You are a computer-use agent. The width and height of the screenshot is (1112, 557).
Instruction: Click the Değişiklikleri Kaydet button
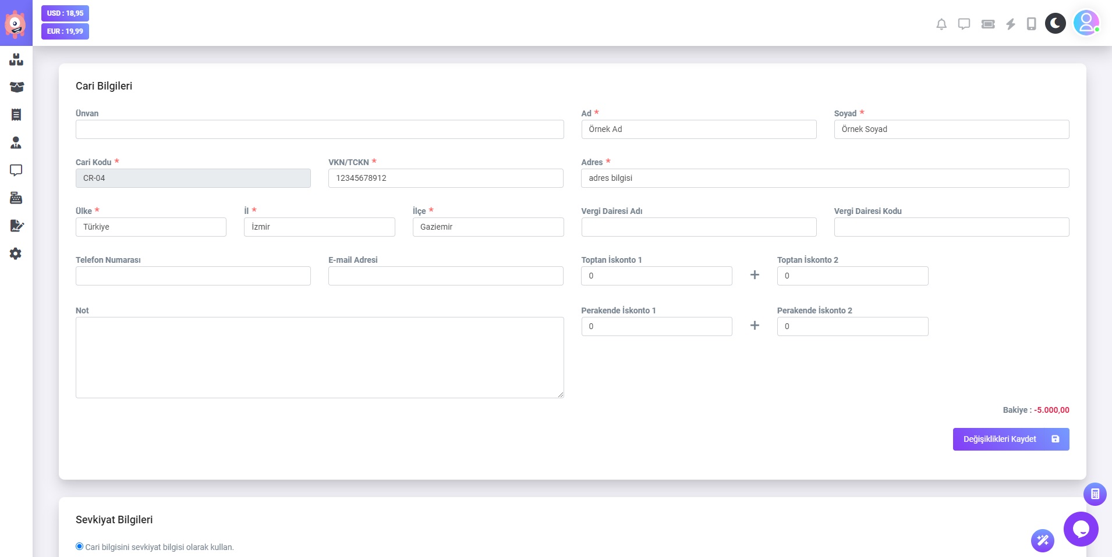click(1011, 439)
